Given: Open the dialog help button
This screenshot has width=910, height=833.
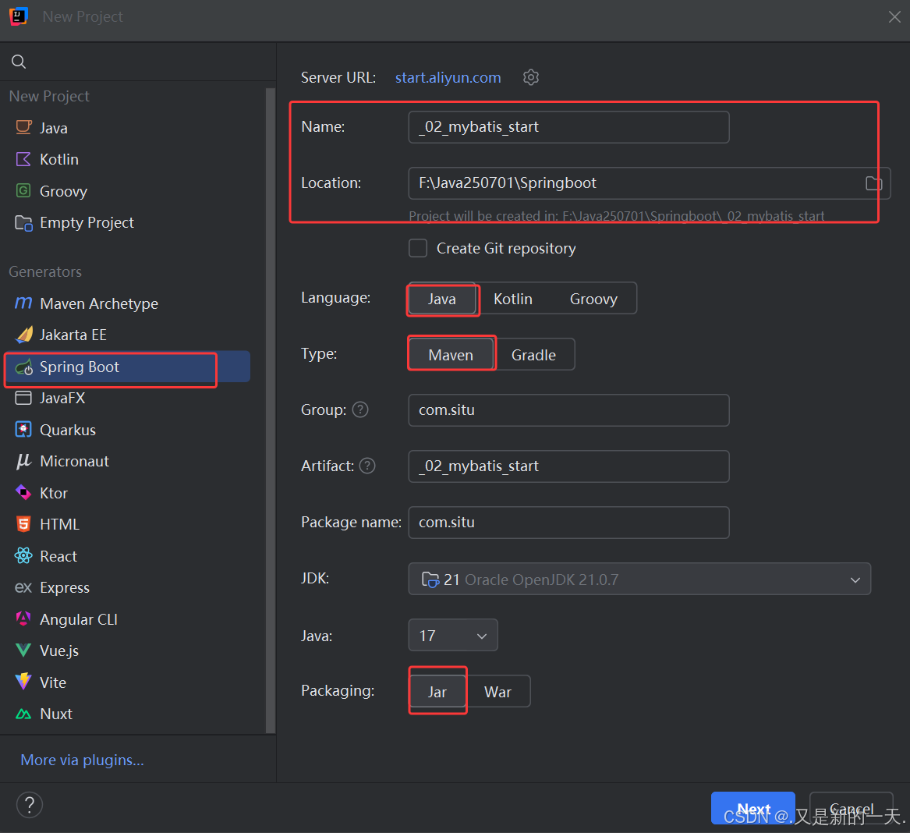Looking at the screenshot, I should 30,805.
